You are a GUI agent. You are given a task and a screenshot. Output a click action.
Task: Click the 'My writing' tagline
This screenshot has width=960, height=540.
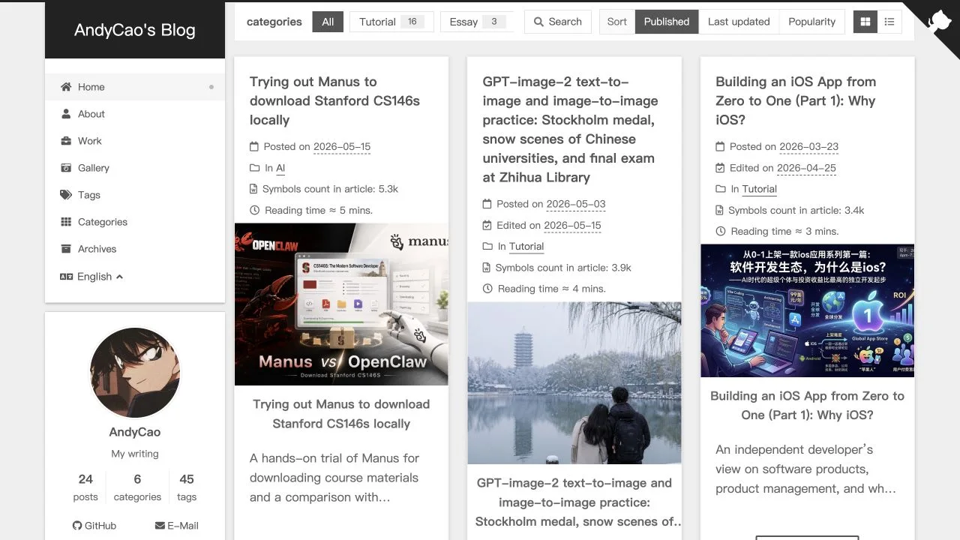coord(135,454)
